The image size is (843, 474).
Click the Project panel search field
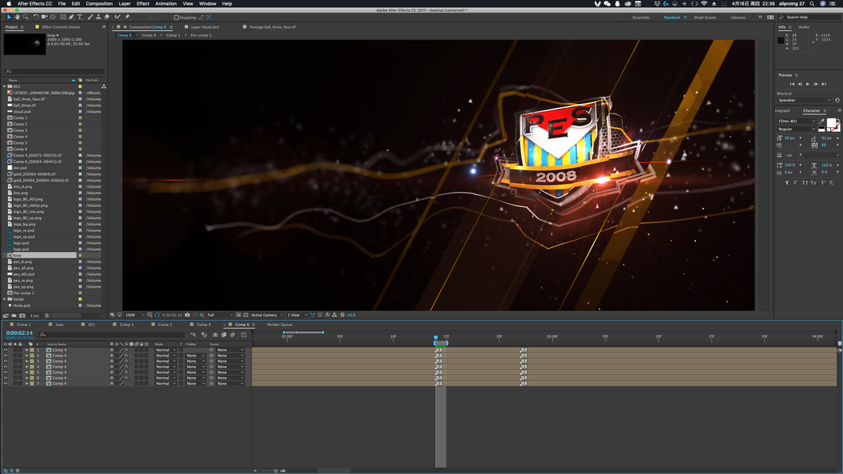(x=54, y=71)
